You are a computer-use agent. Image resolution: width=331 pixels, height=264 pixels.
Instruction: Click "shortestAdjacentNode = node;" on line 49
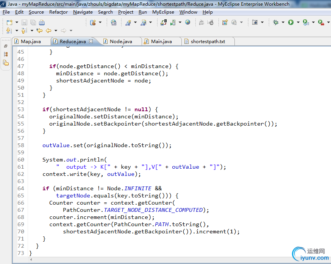[x=103, y=81]
